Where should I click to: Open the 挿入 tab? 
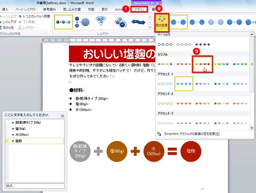pyautogui.click(x=5, y=10)
